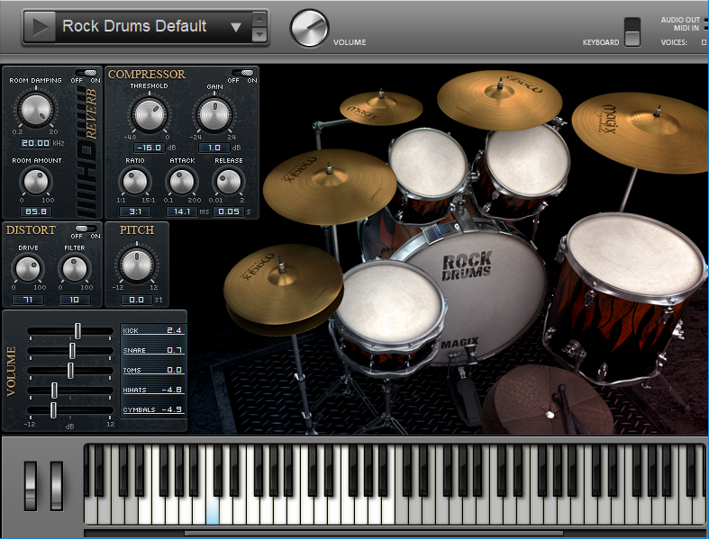Click the Attack 14.1 ms value field
This screenshot has height=539, width=709.
[182, 211]
